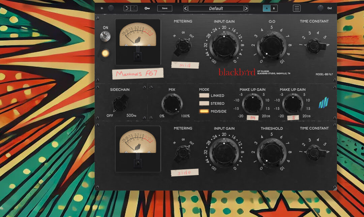Click the redo arrow icon
The width and height of the screenshot is (364, 217).
pyautogui.click(x=134, y=8)
